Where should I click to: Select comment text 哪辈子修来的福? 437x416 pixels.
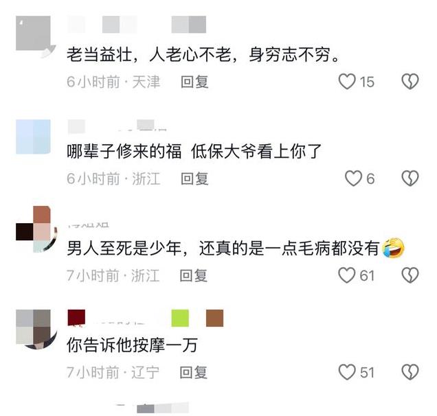pyautogui.click(x=124, y=152)
